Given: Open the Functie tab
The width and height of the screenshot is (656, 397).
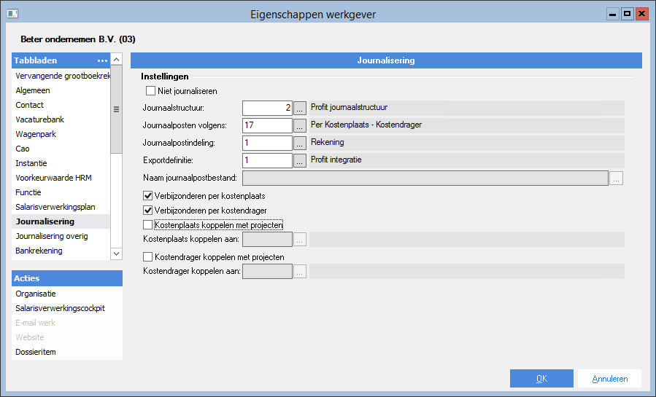Looking at the screenshot, I should [61, 192].
